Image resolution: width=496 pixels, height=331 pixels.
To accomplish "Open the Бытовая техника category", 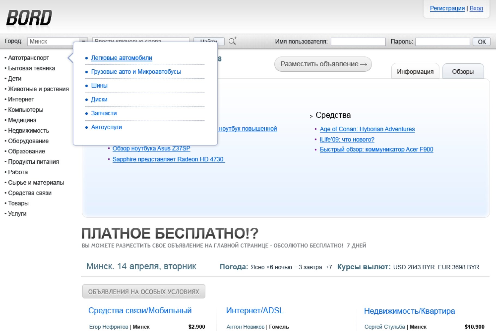I will point(31,68).
